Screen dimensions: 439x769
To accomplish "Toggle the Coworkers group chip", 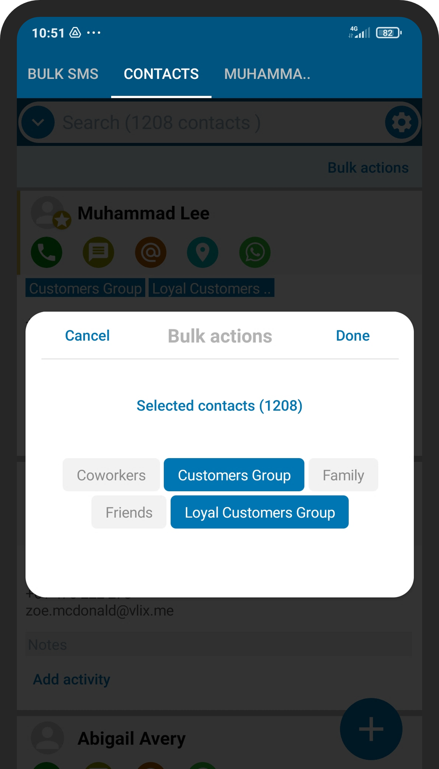I will (111, 475).
